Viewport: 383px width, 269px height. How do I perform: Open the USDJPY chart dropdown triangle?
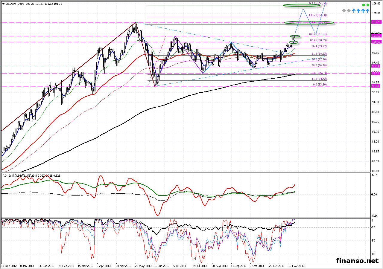point(3,4)
